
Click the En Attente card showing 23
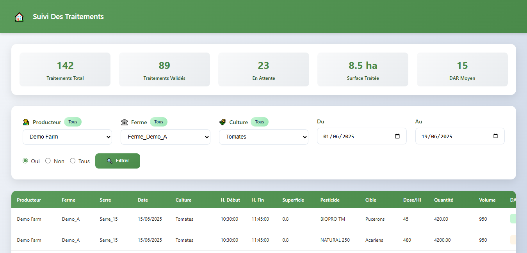tap(263, 69)
